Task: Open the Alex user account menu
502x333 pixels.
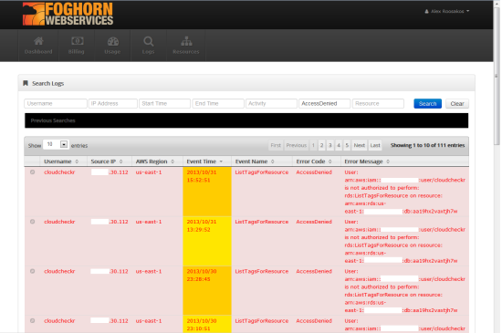Action: (x=447, y=11)
